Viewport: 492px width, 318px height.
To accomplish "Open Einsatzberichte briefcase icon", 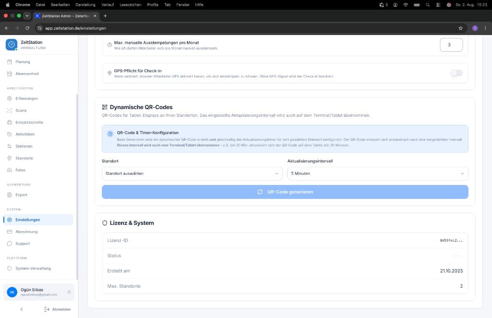I will pyautogui.click(x=10, y=122).
